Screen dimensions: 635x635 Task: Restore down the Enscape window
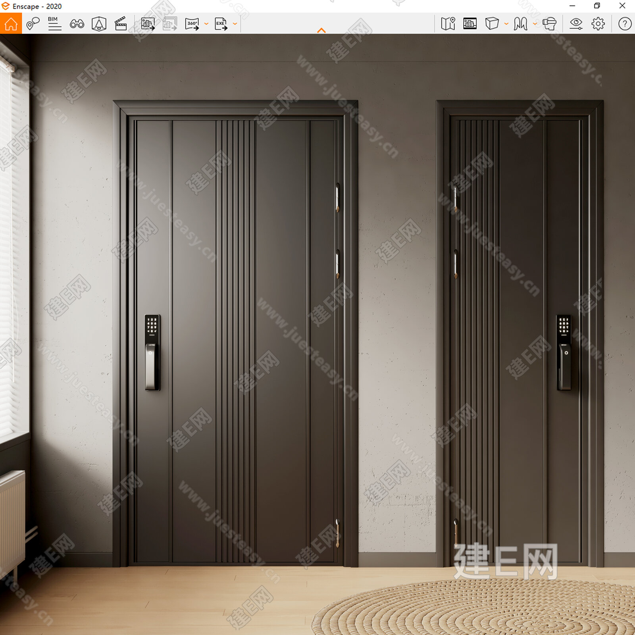(x=597, y=6)
